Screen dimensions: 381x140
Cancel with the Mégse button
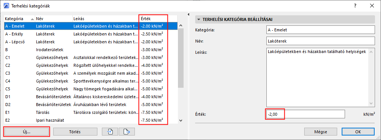tap(320, 132)
